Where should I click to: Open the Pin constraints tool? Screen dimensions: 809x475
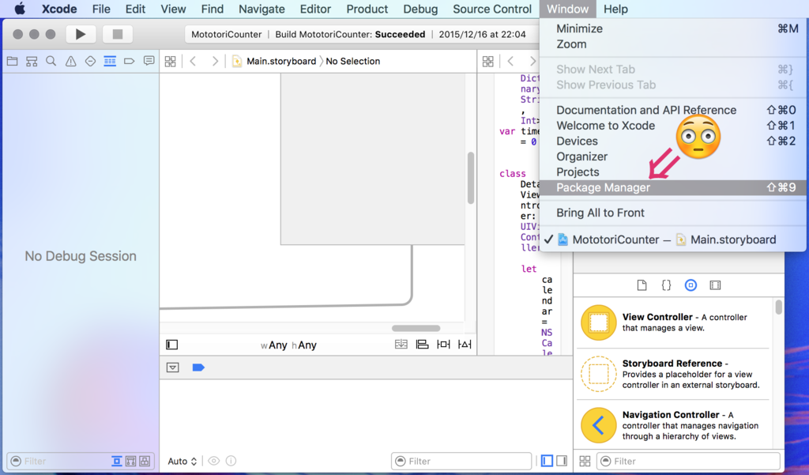(x=443, y=345)
